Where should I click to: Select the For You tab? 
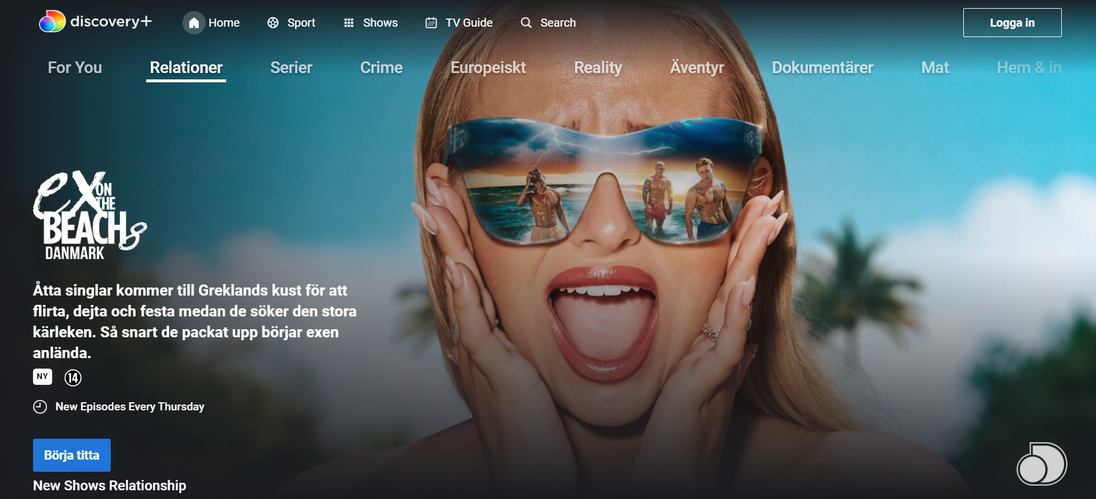pyautogui.click(x=75, y=68)
